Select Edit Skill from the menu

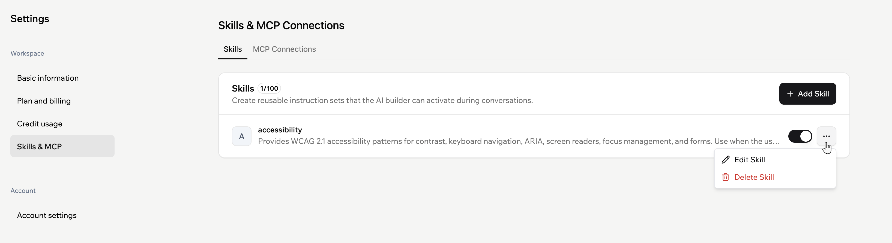[x=749, y=160]
